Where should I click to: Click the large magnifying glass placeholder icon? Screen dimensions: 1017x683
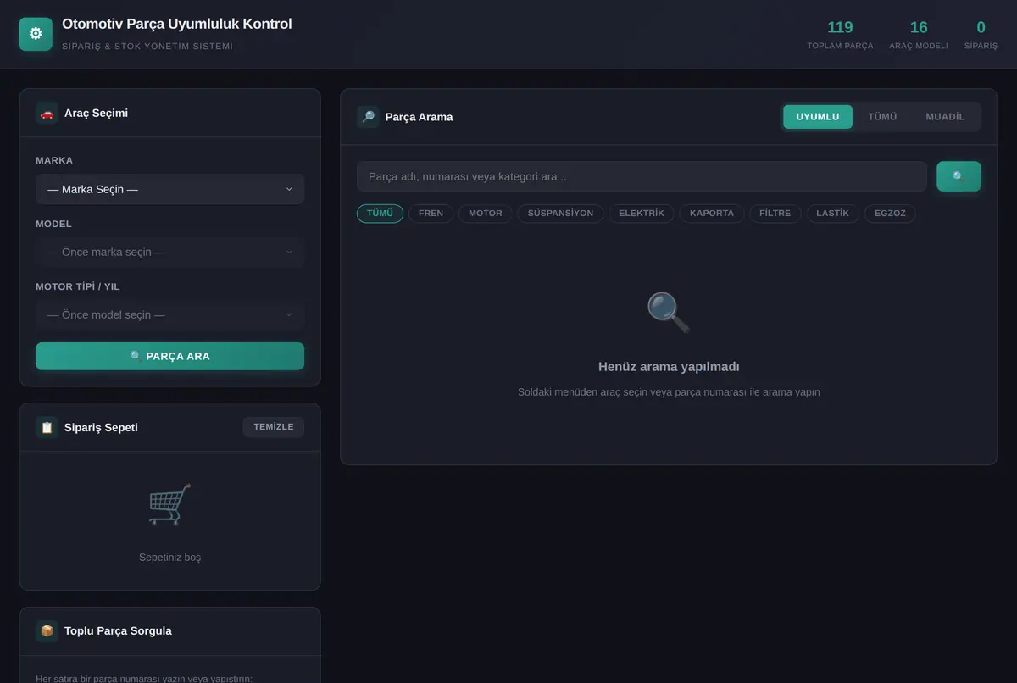(669, 312)
